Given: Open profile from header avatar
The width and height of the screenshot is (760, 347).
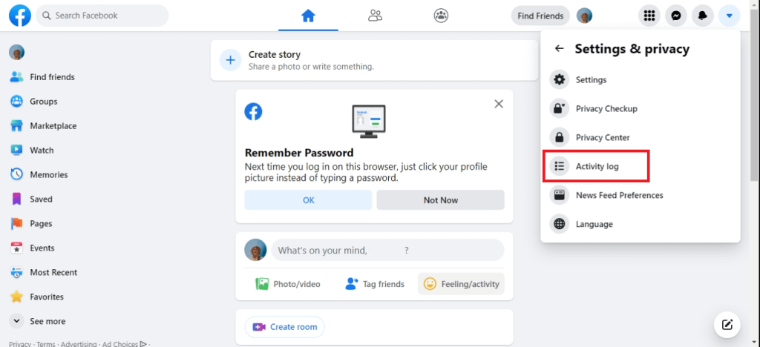Looking at the screenshot, I should point(584,16).
